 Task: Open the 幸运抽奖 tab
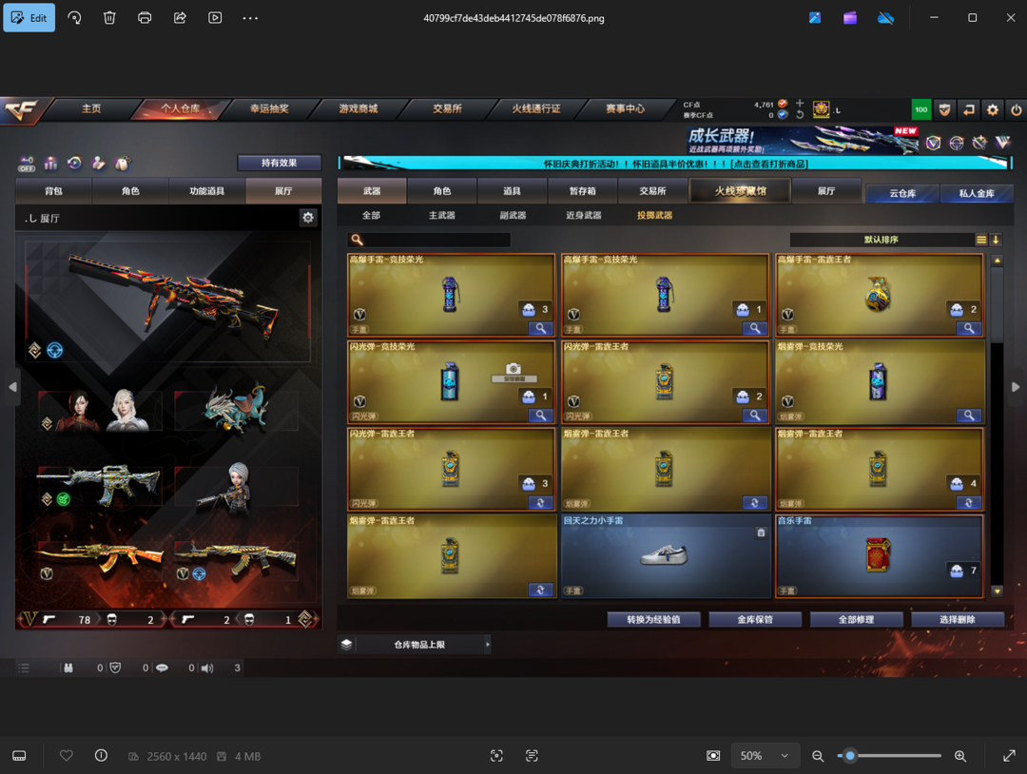pos(269,108)
